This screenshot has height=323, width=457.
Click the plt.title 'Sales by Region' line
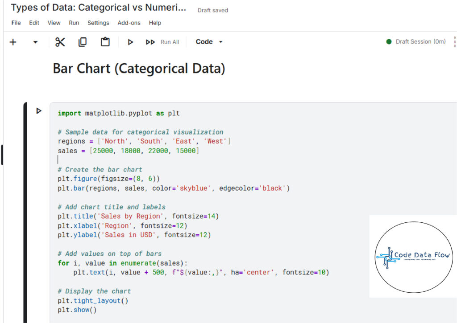coord(138,216)
